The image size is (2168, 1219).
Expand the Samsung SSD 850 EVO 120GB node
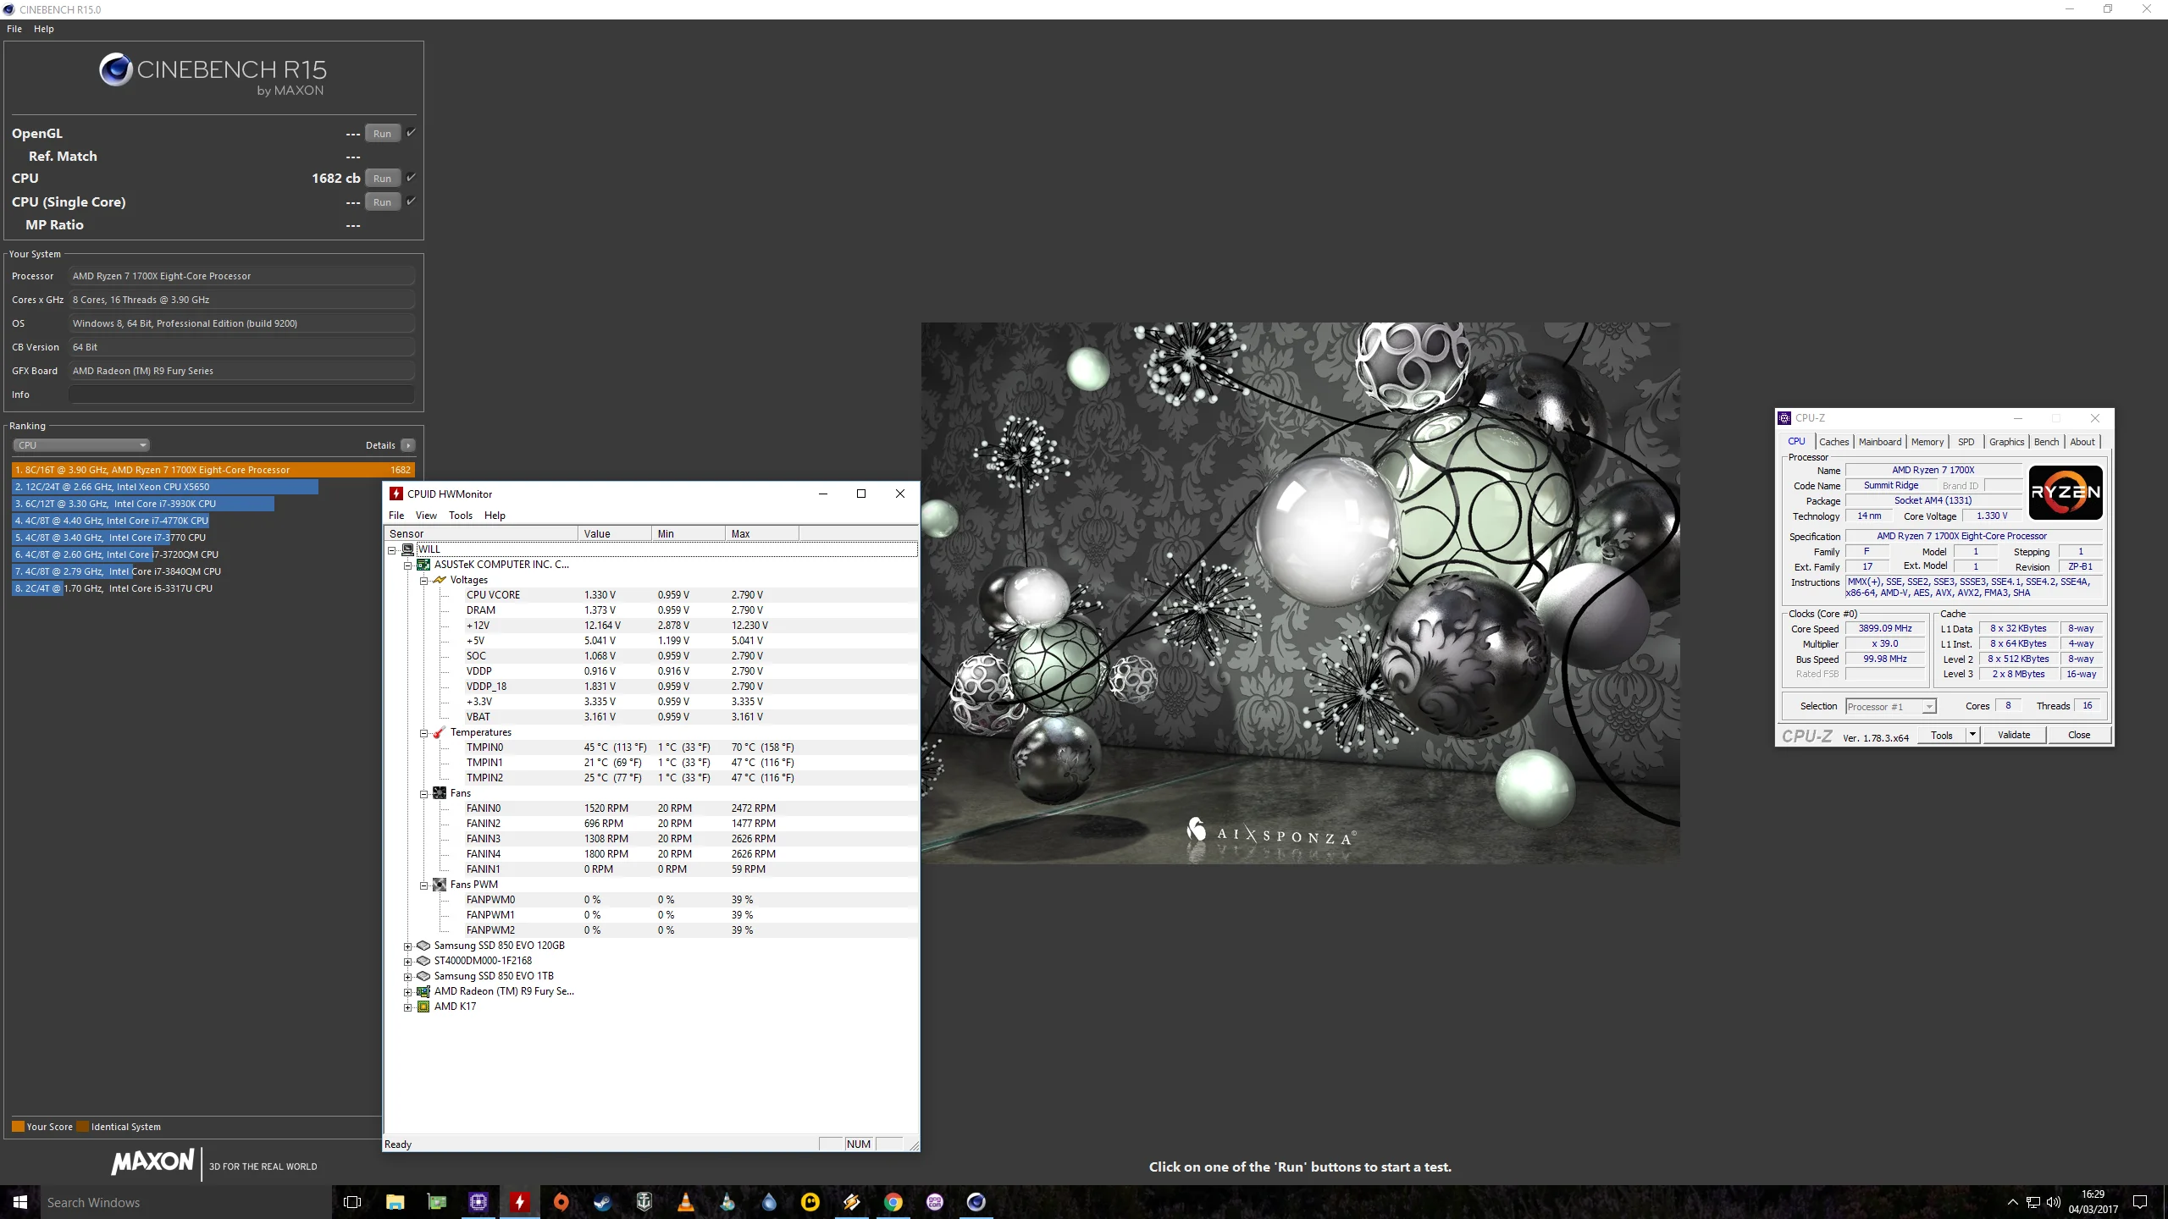[x=407, y=946]
